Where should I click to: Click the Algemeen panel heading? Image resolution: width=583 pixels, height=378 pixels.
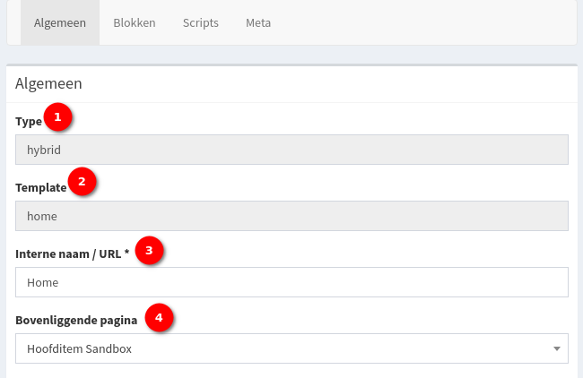pyautogui.click(x=49, y=83)
